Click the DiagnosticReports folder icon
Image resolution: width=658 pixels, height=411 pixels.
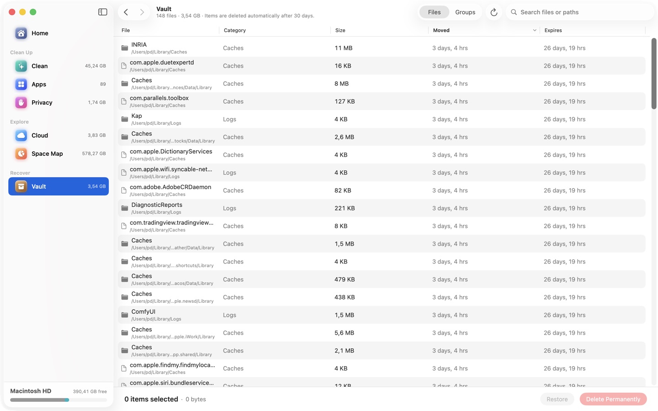tap(124, 208)
